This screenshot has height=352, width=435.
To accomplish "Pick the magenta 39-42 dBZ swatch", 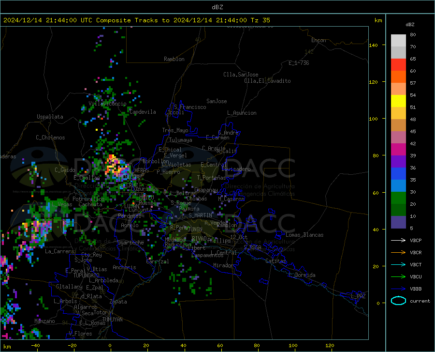I will click(x=398, y=150).
